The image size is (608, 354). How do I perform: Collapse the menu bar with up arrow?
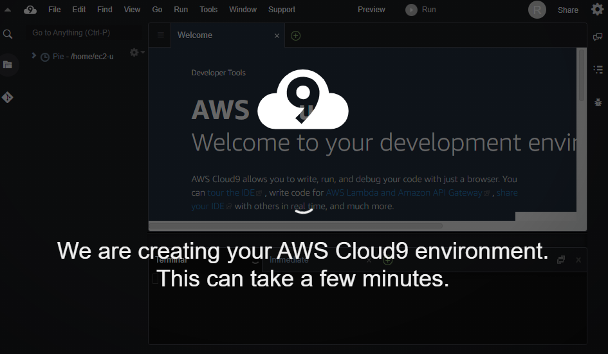click(7, 10)
